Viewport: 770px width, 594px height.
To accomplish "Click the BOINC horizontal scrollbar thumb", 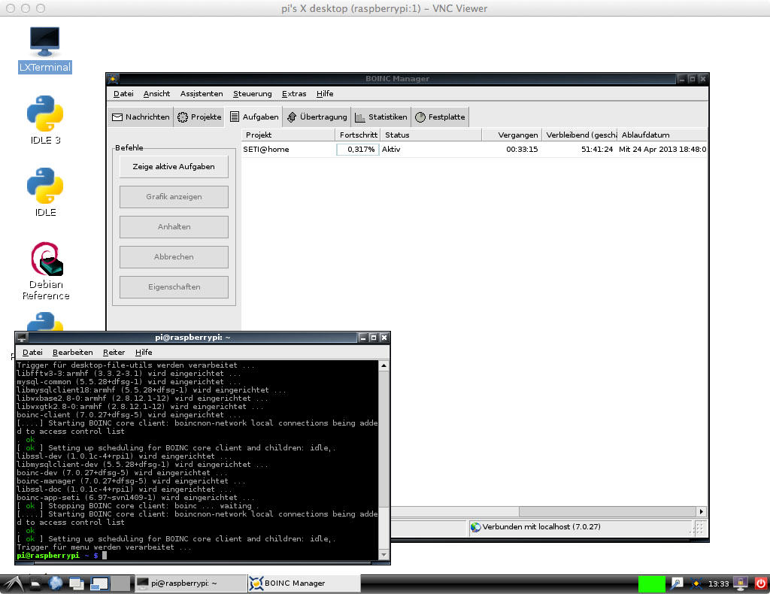I will (x=608, y=511).
